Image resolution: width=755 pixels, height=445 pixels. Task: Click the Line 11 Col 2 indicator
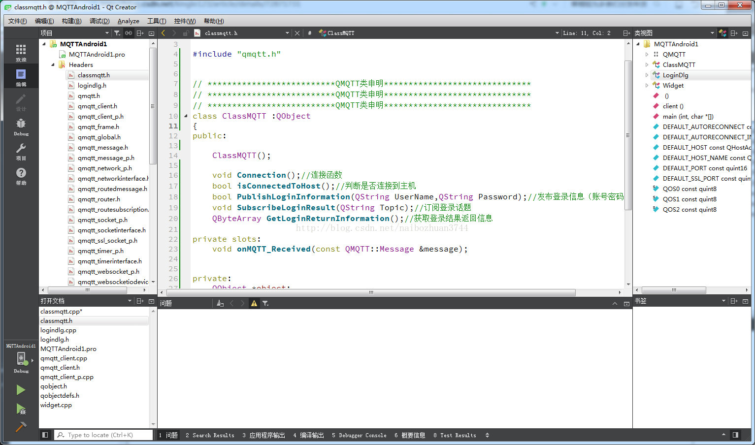(587, 33)
